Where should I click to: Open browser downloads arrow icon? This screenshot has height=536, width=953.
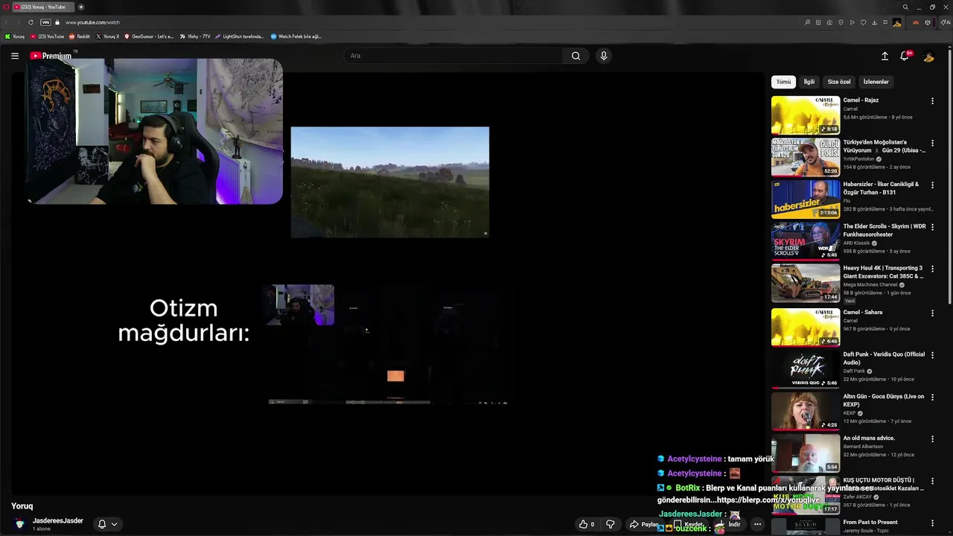pyautogui.click(x=874, y=22)
